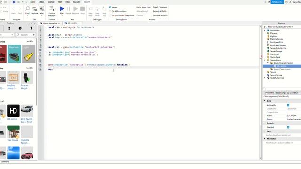This screenshot has width=301, height=169.
Task: Click the Expand All Folds button
Action: 160,11
